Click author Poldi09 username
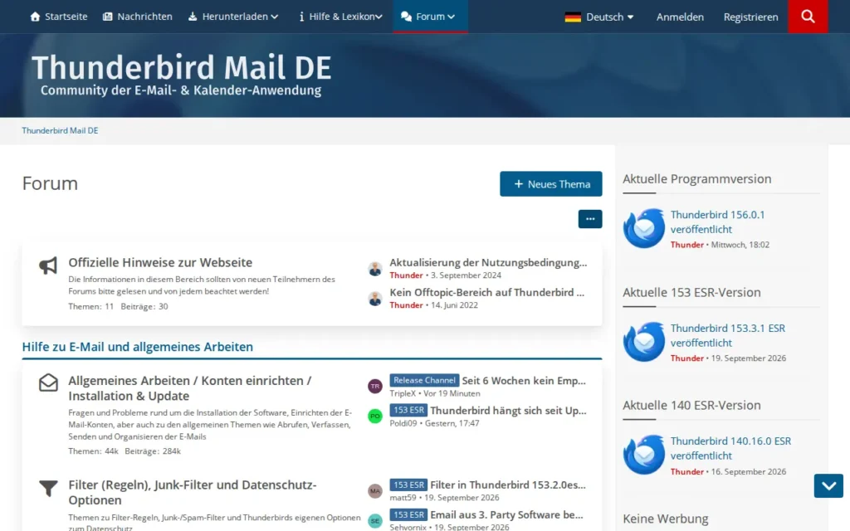 click(403, 423)
